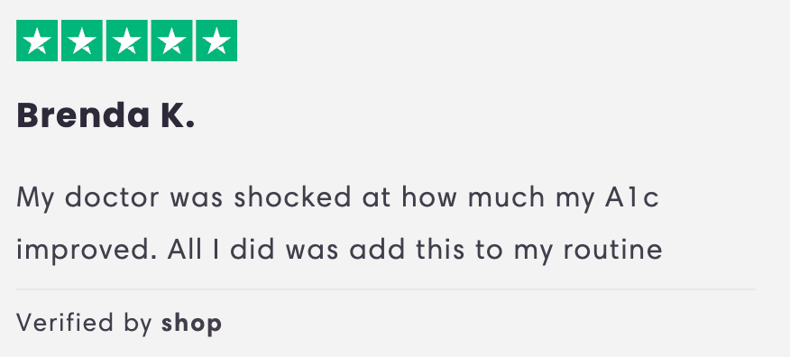The image size is (790, 357).
Task: Click the word "how" in the review
Action: [x=428, y=197]
